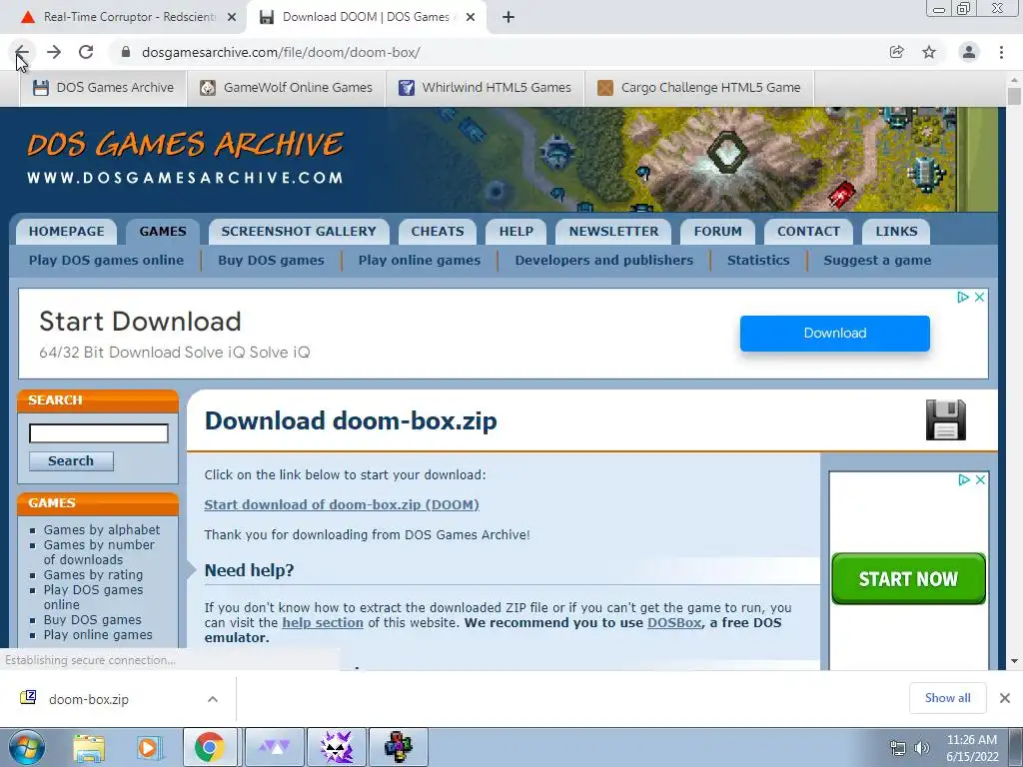Open the GameWolf Online Games bookmark
This screenshot has height=767, width=1023.
click(287, 88)
